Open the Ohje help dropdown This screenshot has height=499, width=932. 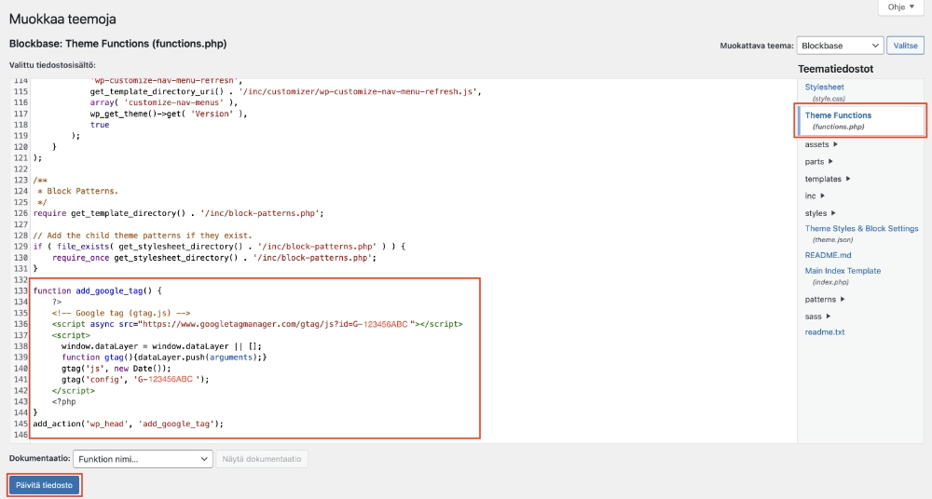click(x=900, y=7)
